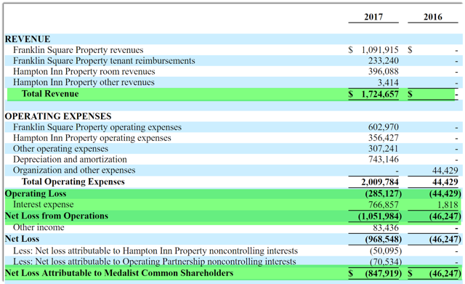The image size is (465, 284).
Task: Click the value 307,241
Action: click(384, 149)
